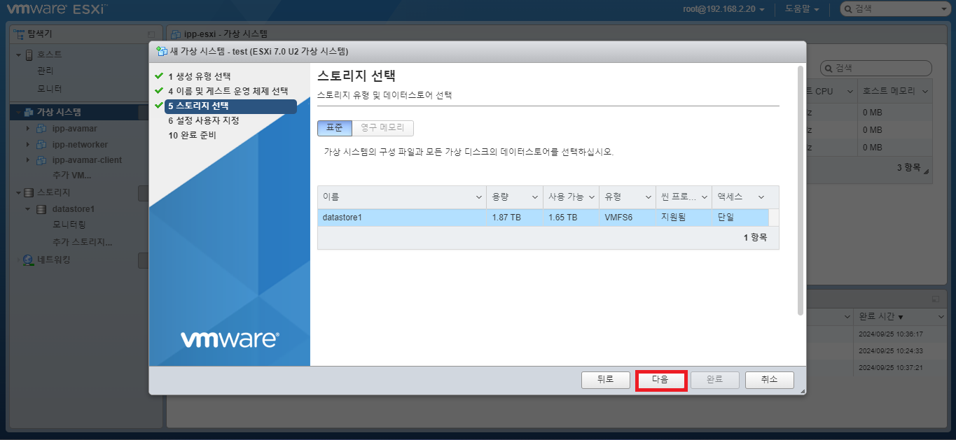
Task: Click the navigator panel minimize icon
Action: point(151,34)
